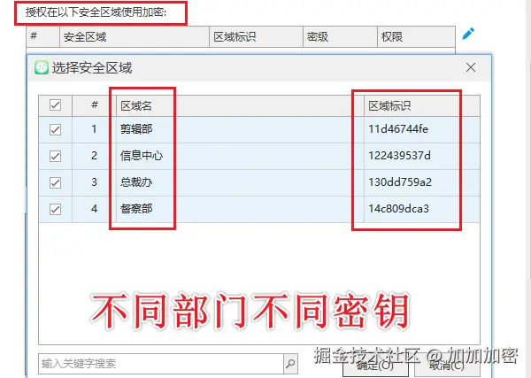This screenshot has width=531, height=378.
Task: Toggle the select-all header checkbox
Action: click(x=55, y=105)
